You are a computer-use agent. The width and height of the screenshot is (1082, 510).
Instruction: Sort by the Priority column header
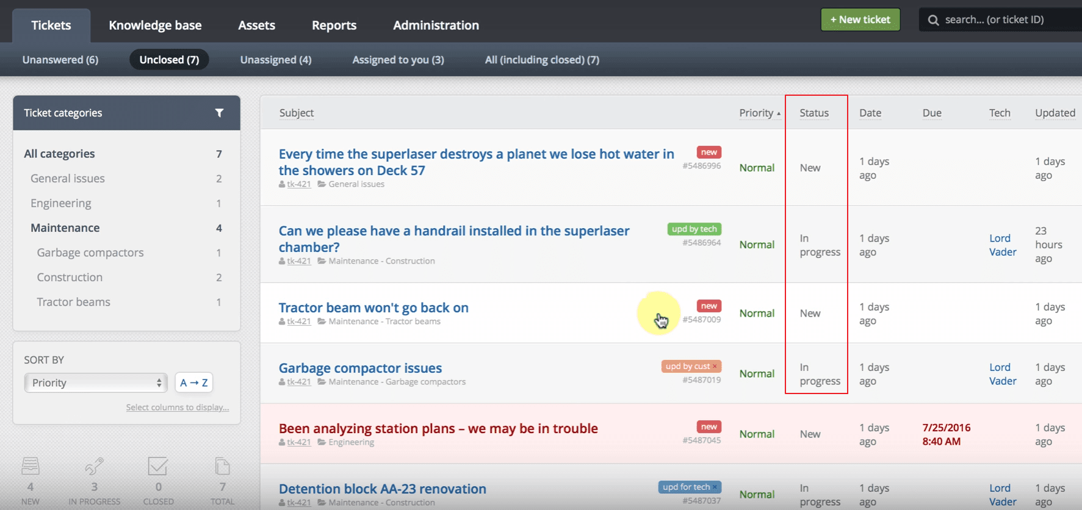click(x=757, y=113)
